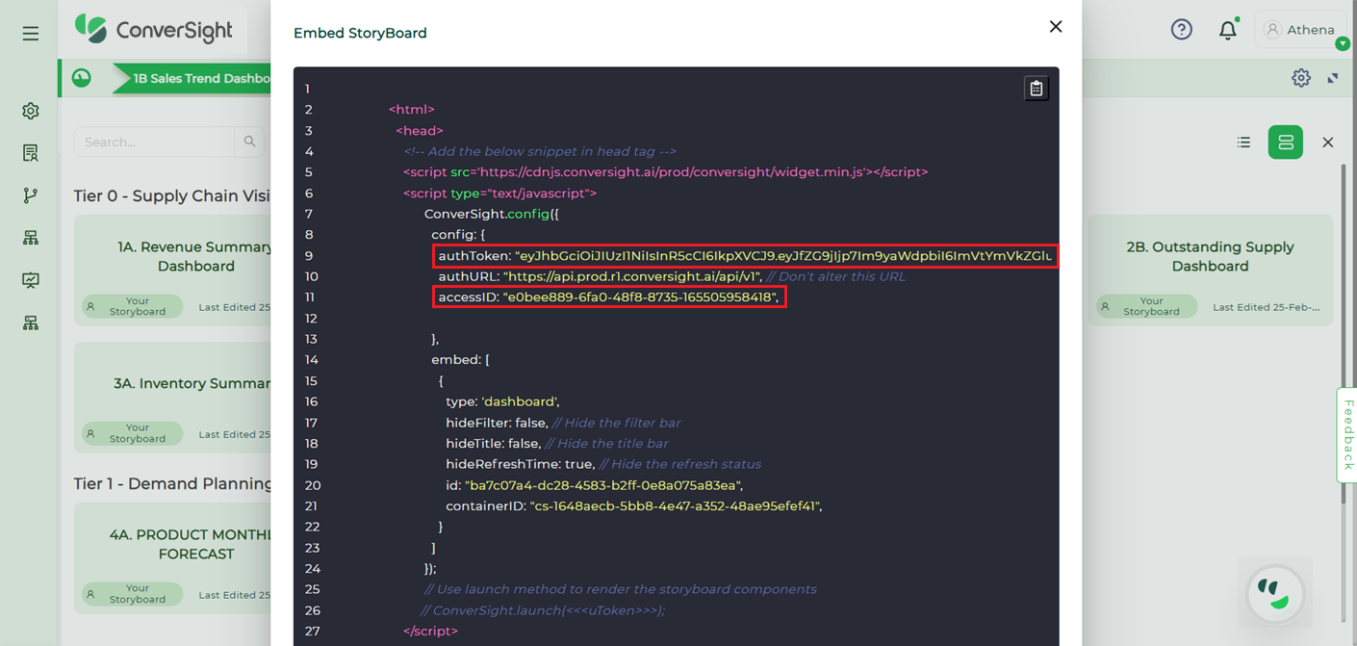Click the authToken value in code
Screen dimensions: 1357x646
coord(783,256)
